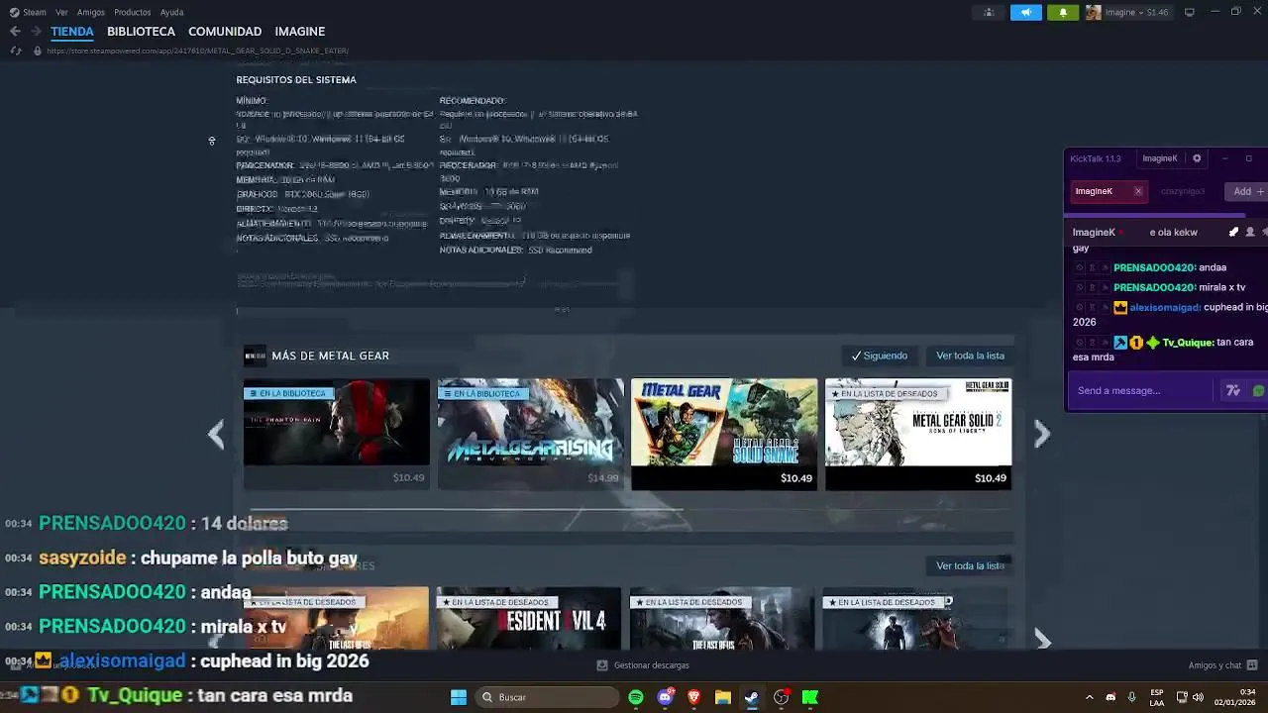Click the system tray microphone icon
The image size is (1268, 713).
point(1131,697)
